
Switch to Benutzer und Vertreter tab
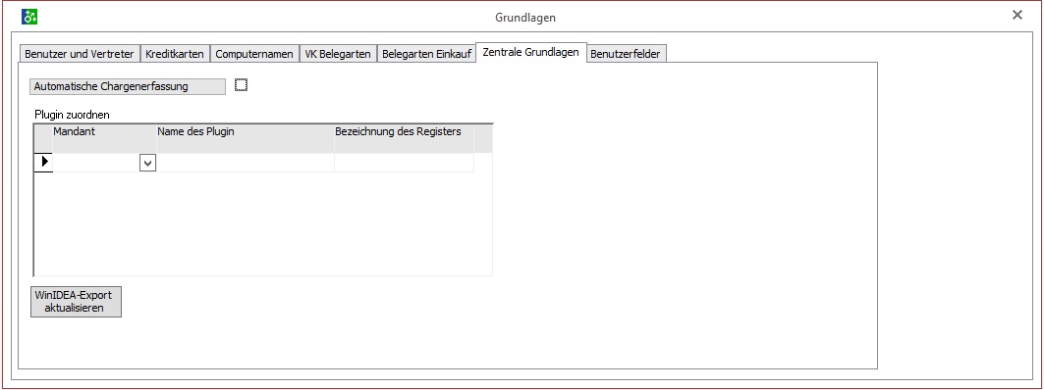[x=80, y=54]
